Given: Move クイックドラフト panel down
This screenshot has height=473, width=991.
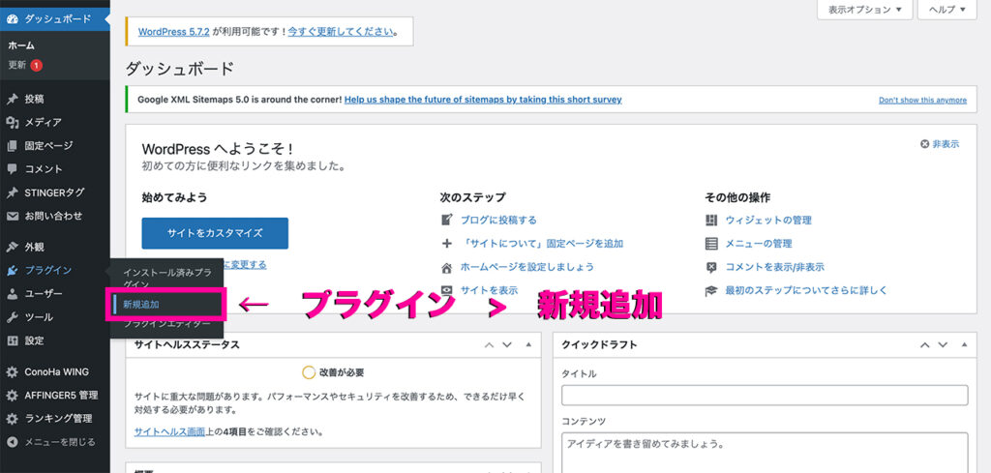Looking at the screenshot, I should pyautogui.click(x=943, y=344).
